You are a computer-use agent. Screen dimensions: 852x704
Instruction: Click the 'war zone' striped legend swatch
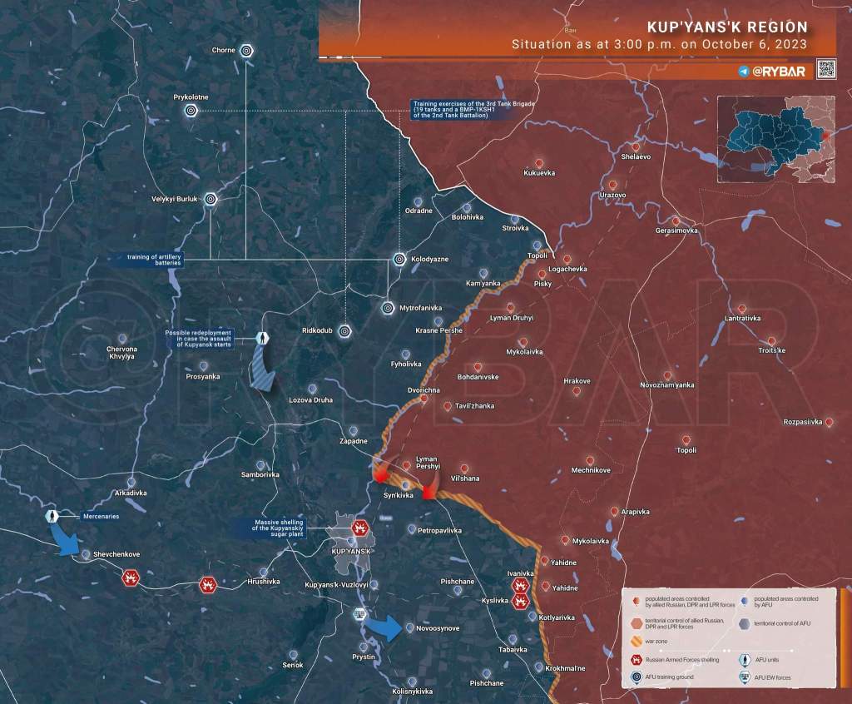[x=637, y=641]
